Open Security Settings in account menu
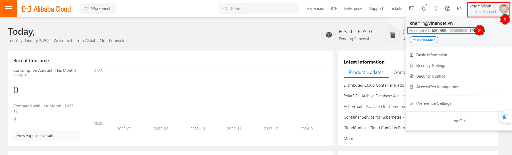This screenshot has width=512, height=155. (x=431, y=66)
